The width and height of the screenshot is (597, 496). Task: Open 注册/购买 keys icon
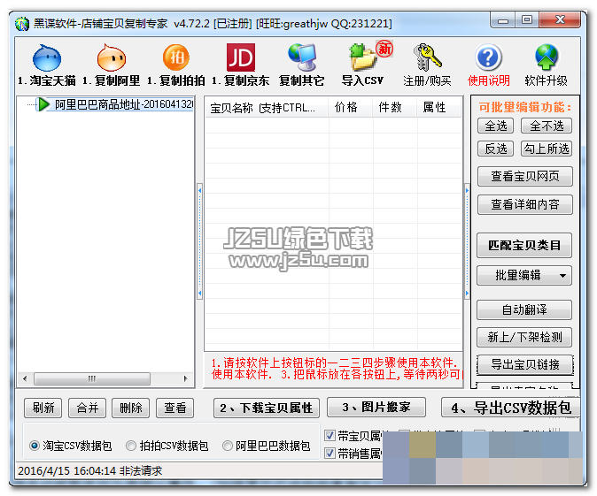pyautogui.click(x=427, y=57)
